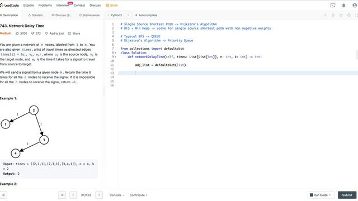Screen dimensions: 358x201
Task: Open the Store menu item
Action: [112, 5]
